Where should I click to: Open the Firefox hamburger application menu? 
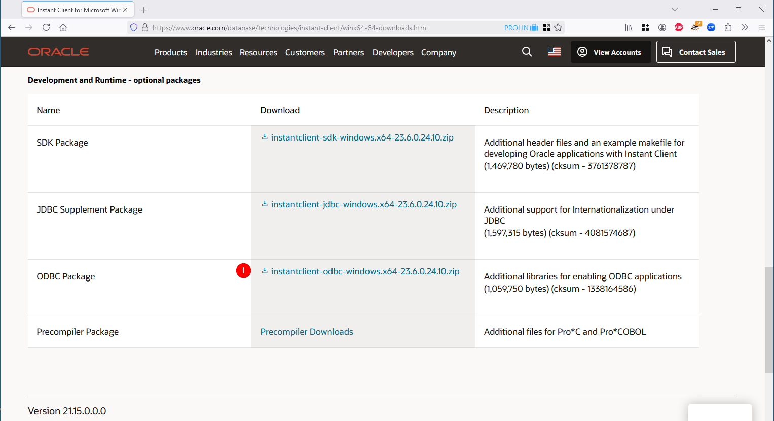[762, 27]
